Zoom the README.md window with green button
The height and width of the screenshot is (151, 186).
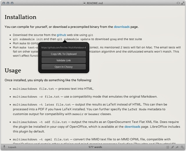(x=12, y=3)
